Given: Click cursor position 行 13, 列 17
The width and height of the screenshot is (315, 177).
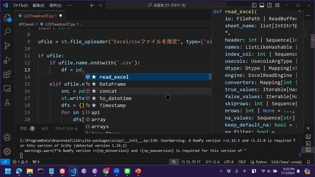Looking at the screenshot, I should [x=191, y=162].
